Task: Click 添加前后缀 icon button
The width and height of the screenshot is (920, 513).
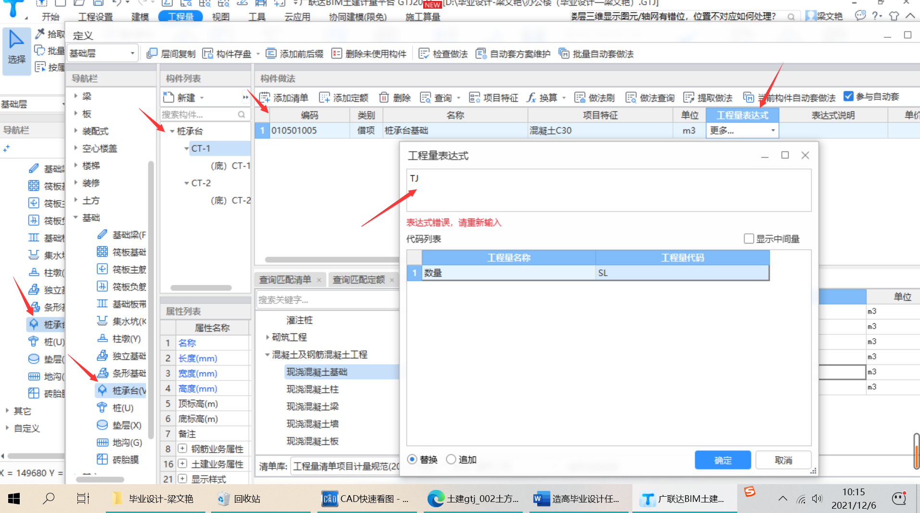Action: (271, 53)
